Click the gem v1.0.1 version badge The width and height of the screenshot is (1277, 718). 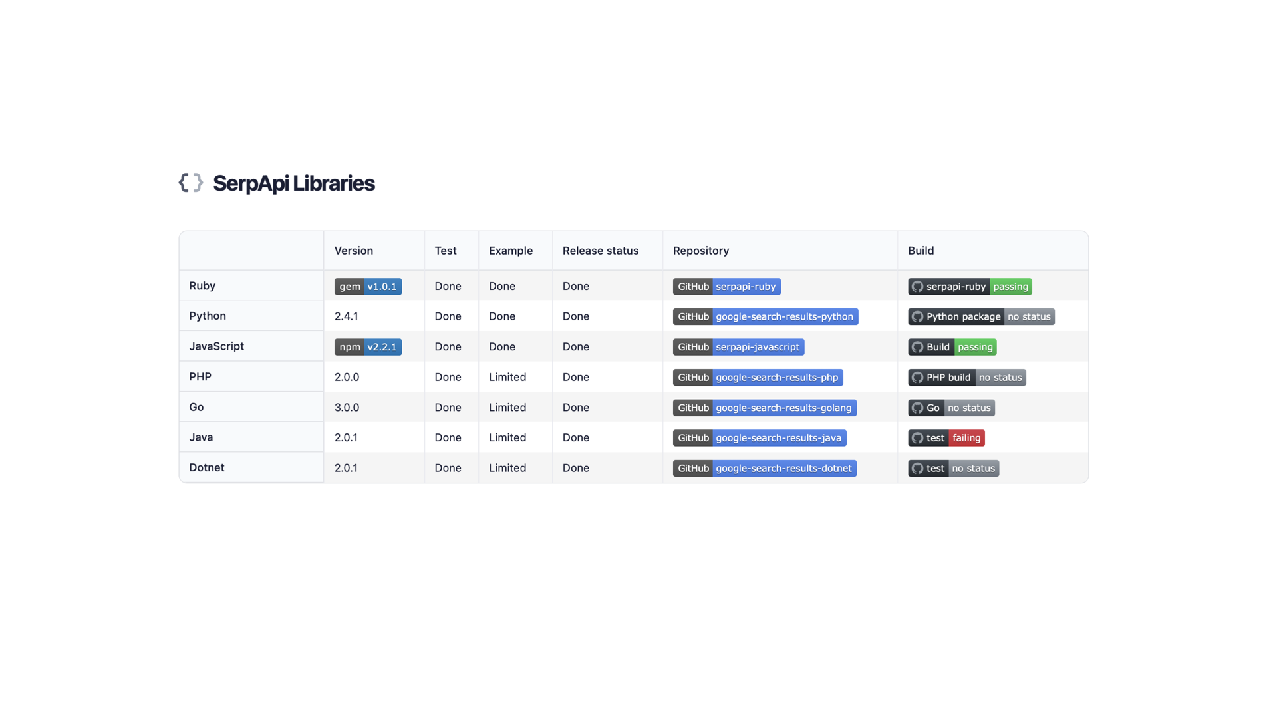pyautogui.click(x=368, y=287)
